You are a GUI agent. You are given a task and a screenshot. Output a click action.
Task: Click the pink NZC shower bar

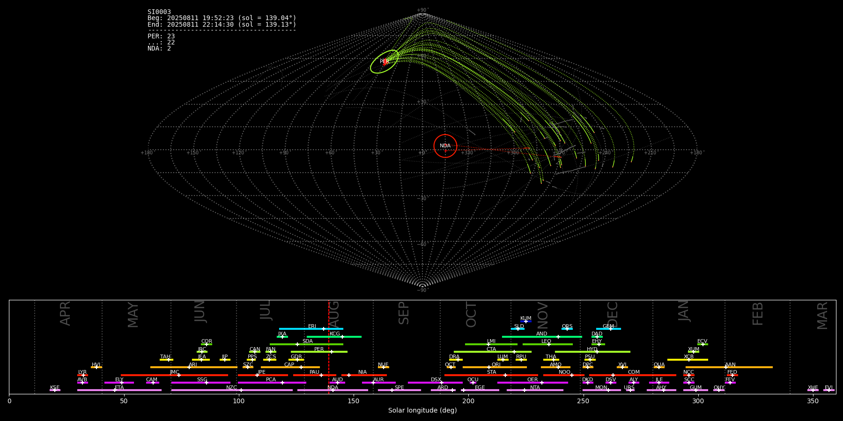tap(232, 390)
